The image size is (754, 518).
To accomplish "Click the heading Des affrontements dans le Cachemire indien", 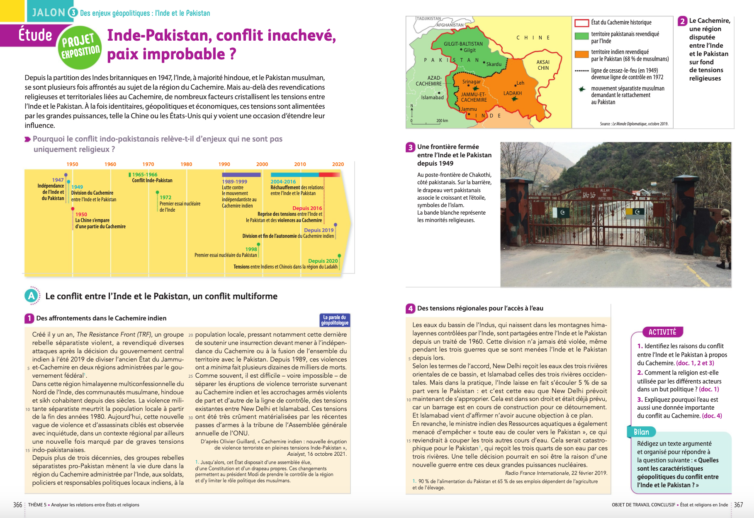I will 101,318.
